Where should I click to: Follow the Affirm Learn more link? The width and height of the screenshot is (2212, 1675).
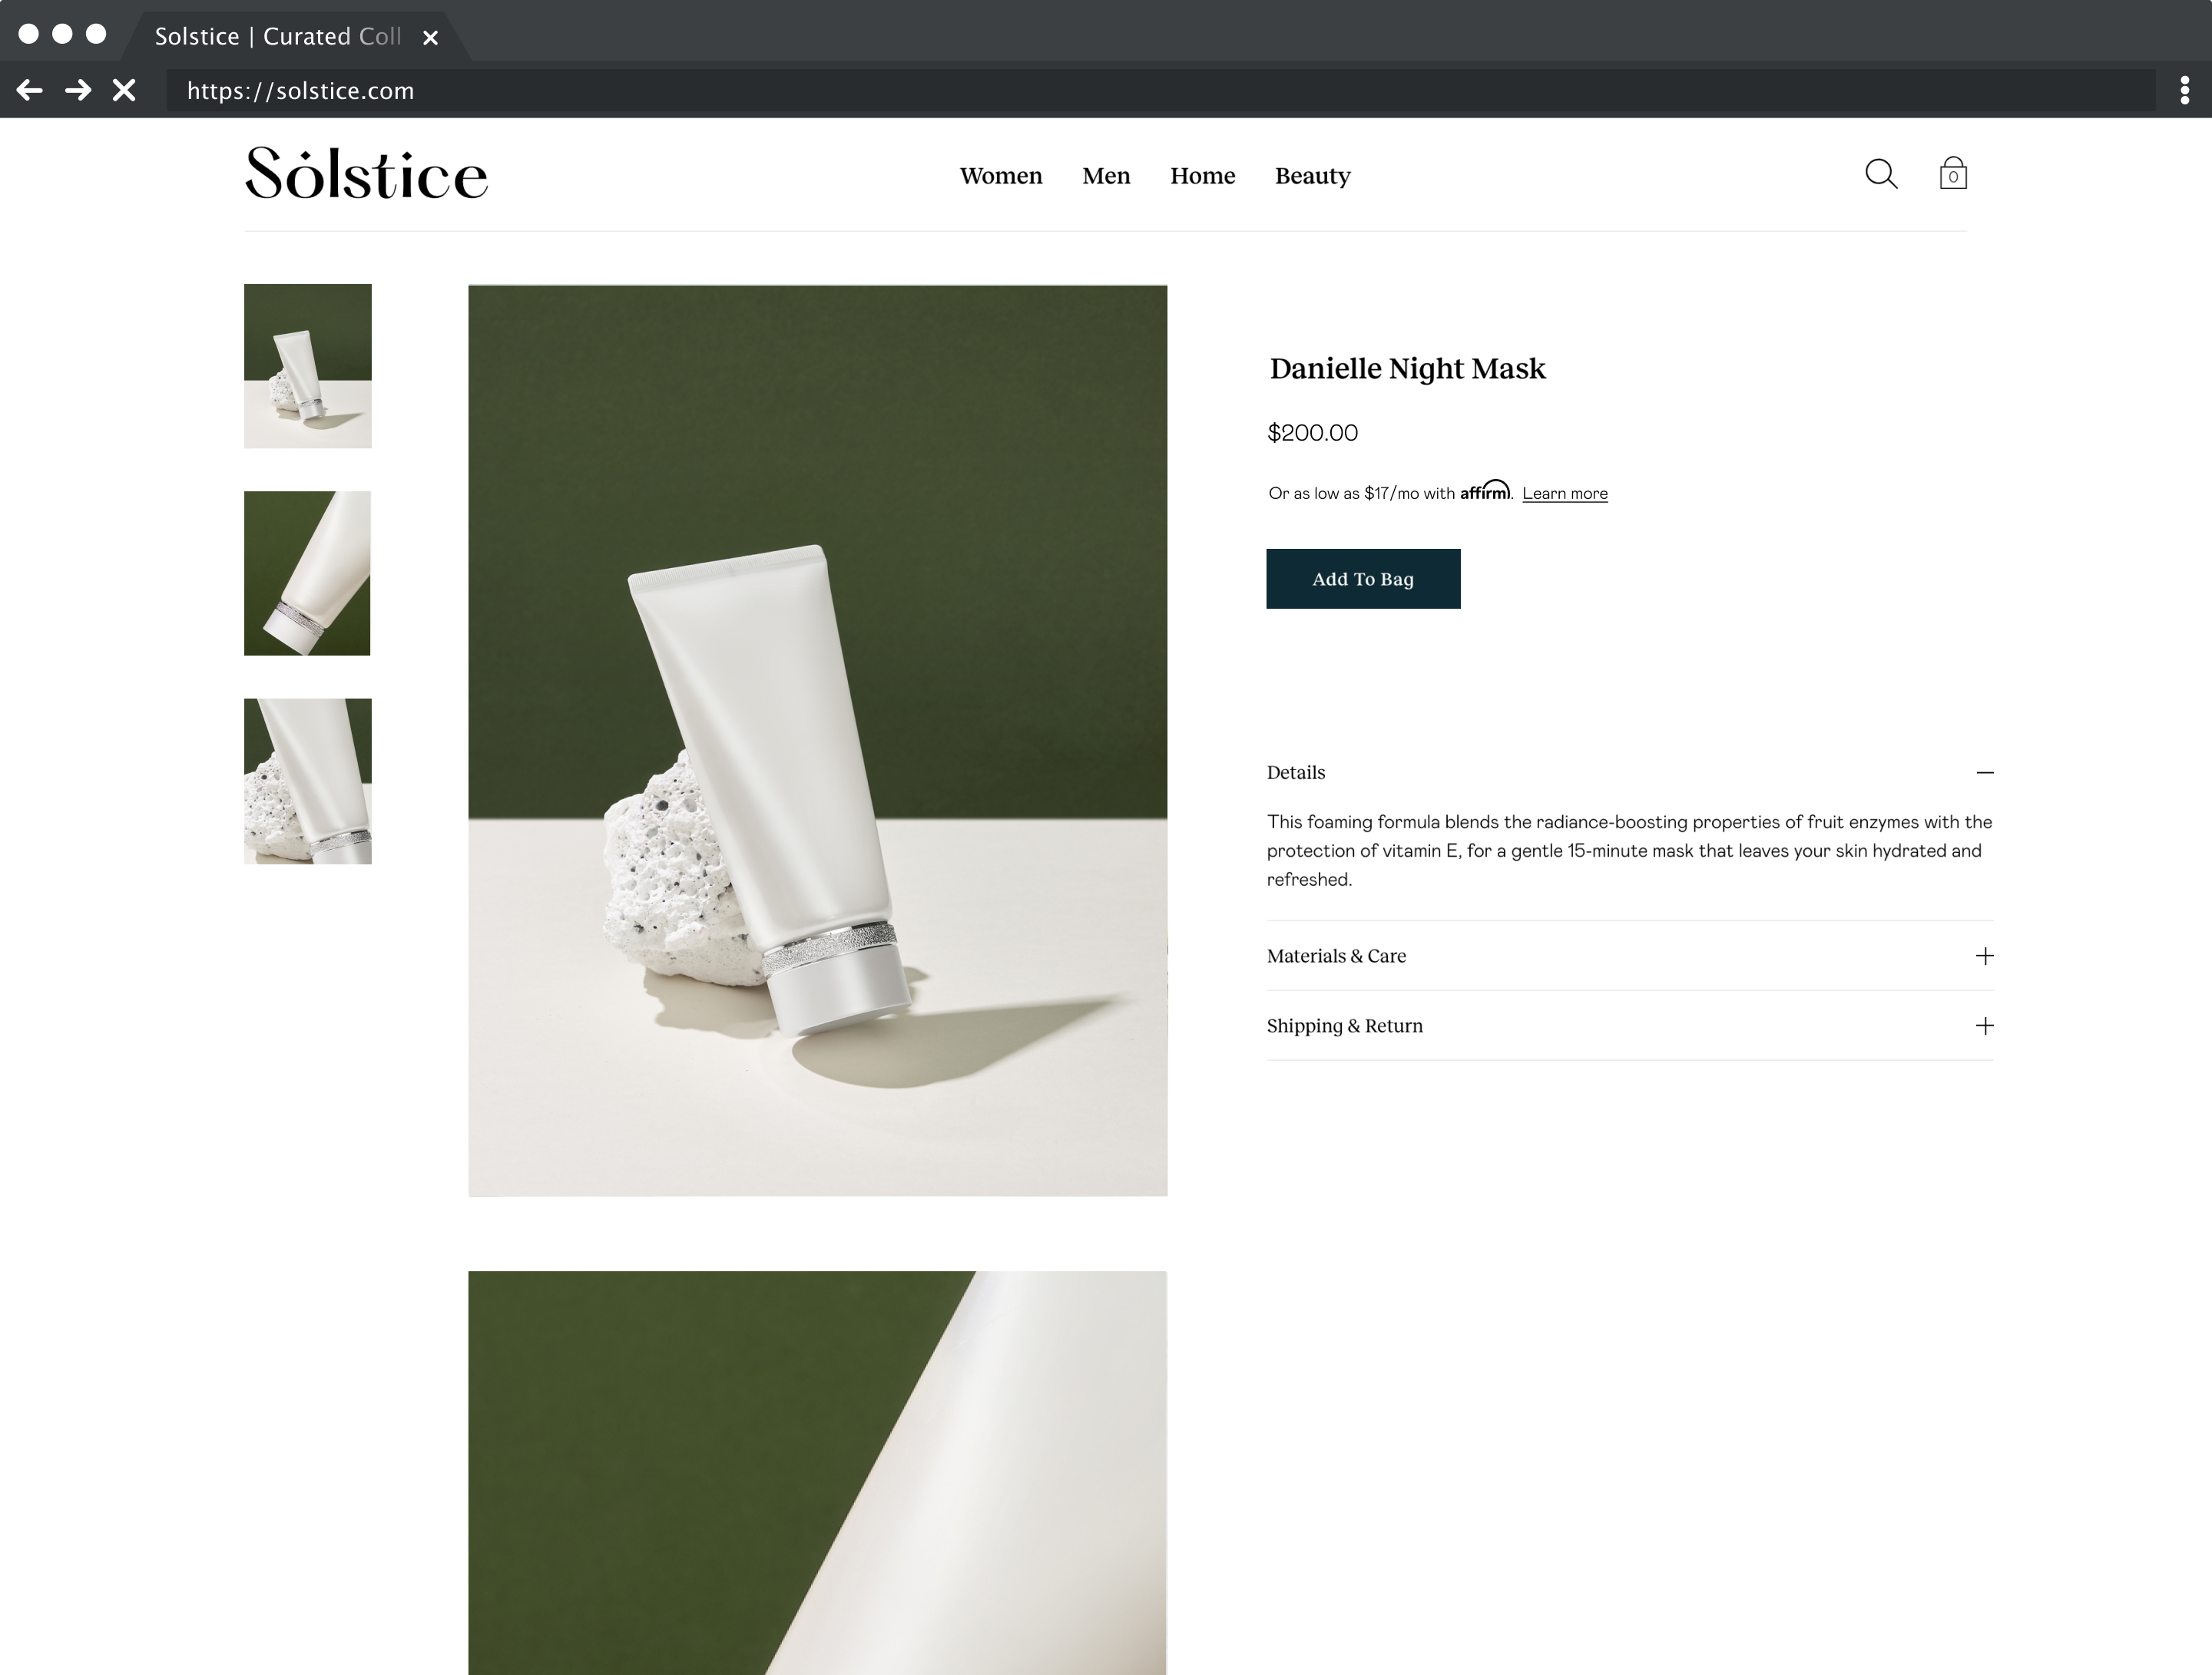[1565, 494]
